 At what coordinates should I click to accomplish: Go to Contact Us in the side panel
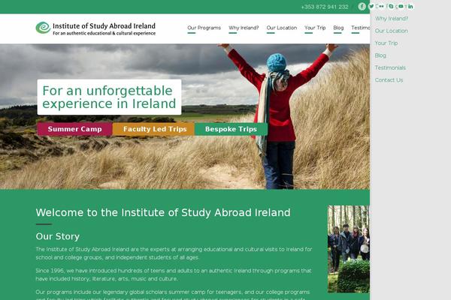389,80
